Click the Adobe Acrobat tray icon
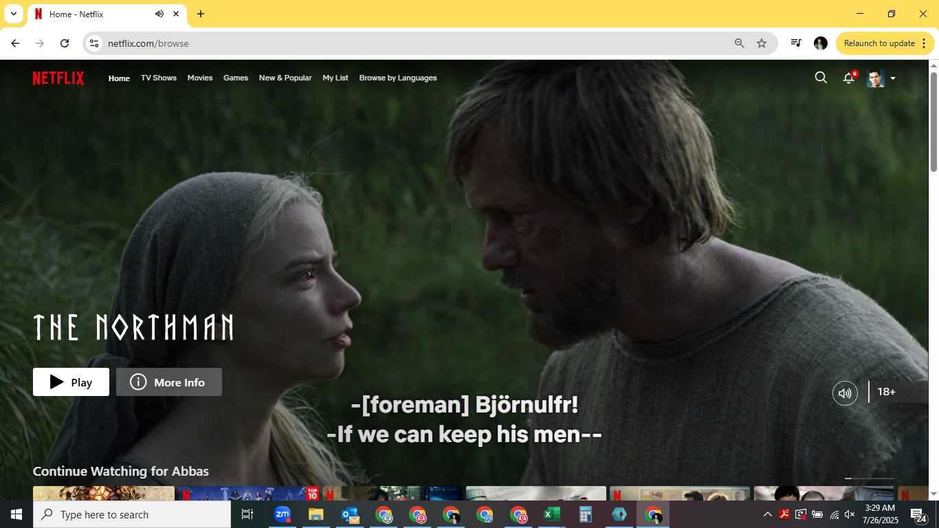Screen dimensions: 939x528 coord(784,514)
